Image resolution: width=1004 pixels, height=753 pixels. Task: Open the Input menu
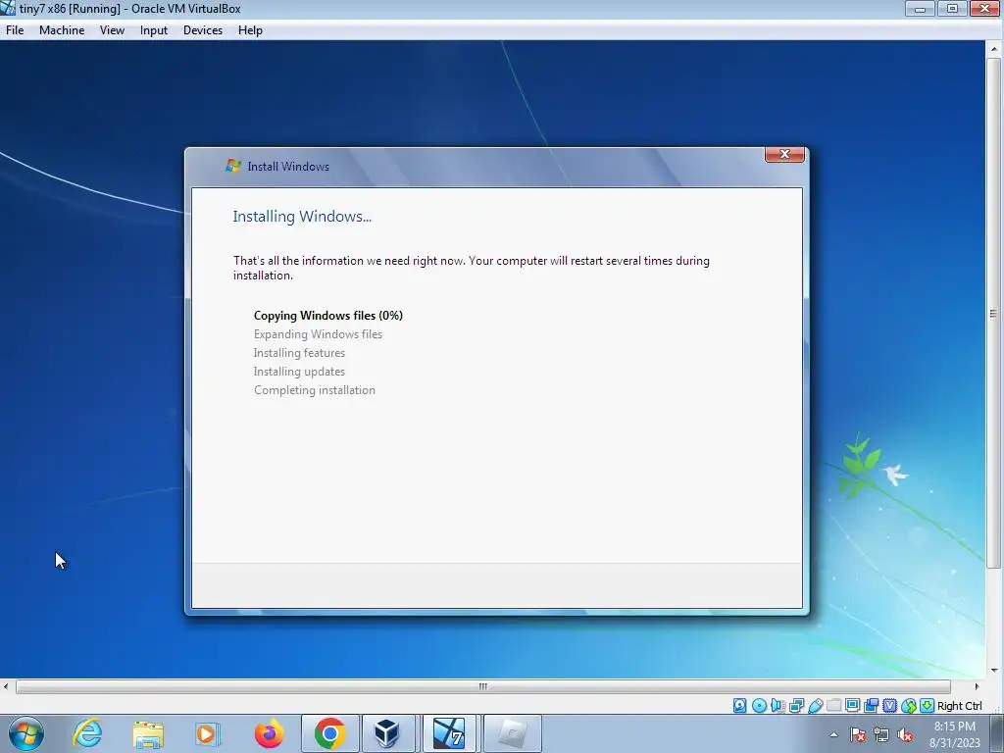tap(154, 30)
